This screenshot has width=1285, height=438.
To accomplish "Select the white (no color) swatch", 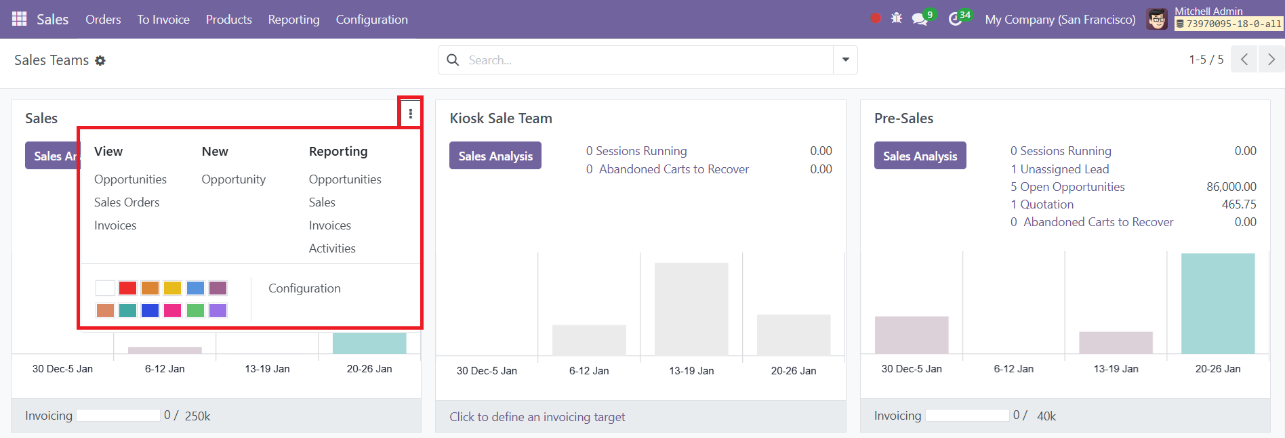I will coord(105,288).
